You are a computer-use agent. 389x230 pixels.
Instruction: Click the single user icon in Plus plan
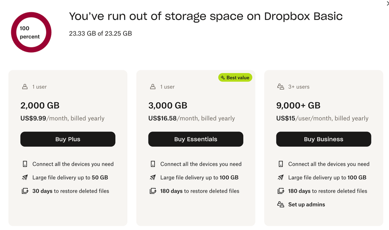click(25, 87)
